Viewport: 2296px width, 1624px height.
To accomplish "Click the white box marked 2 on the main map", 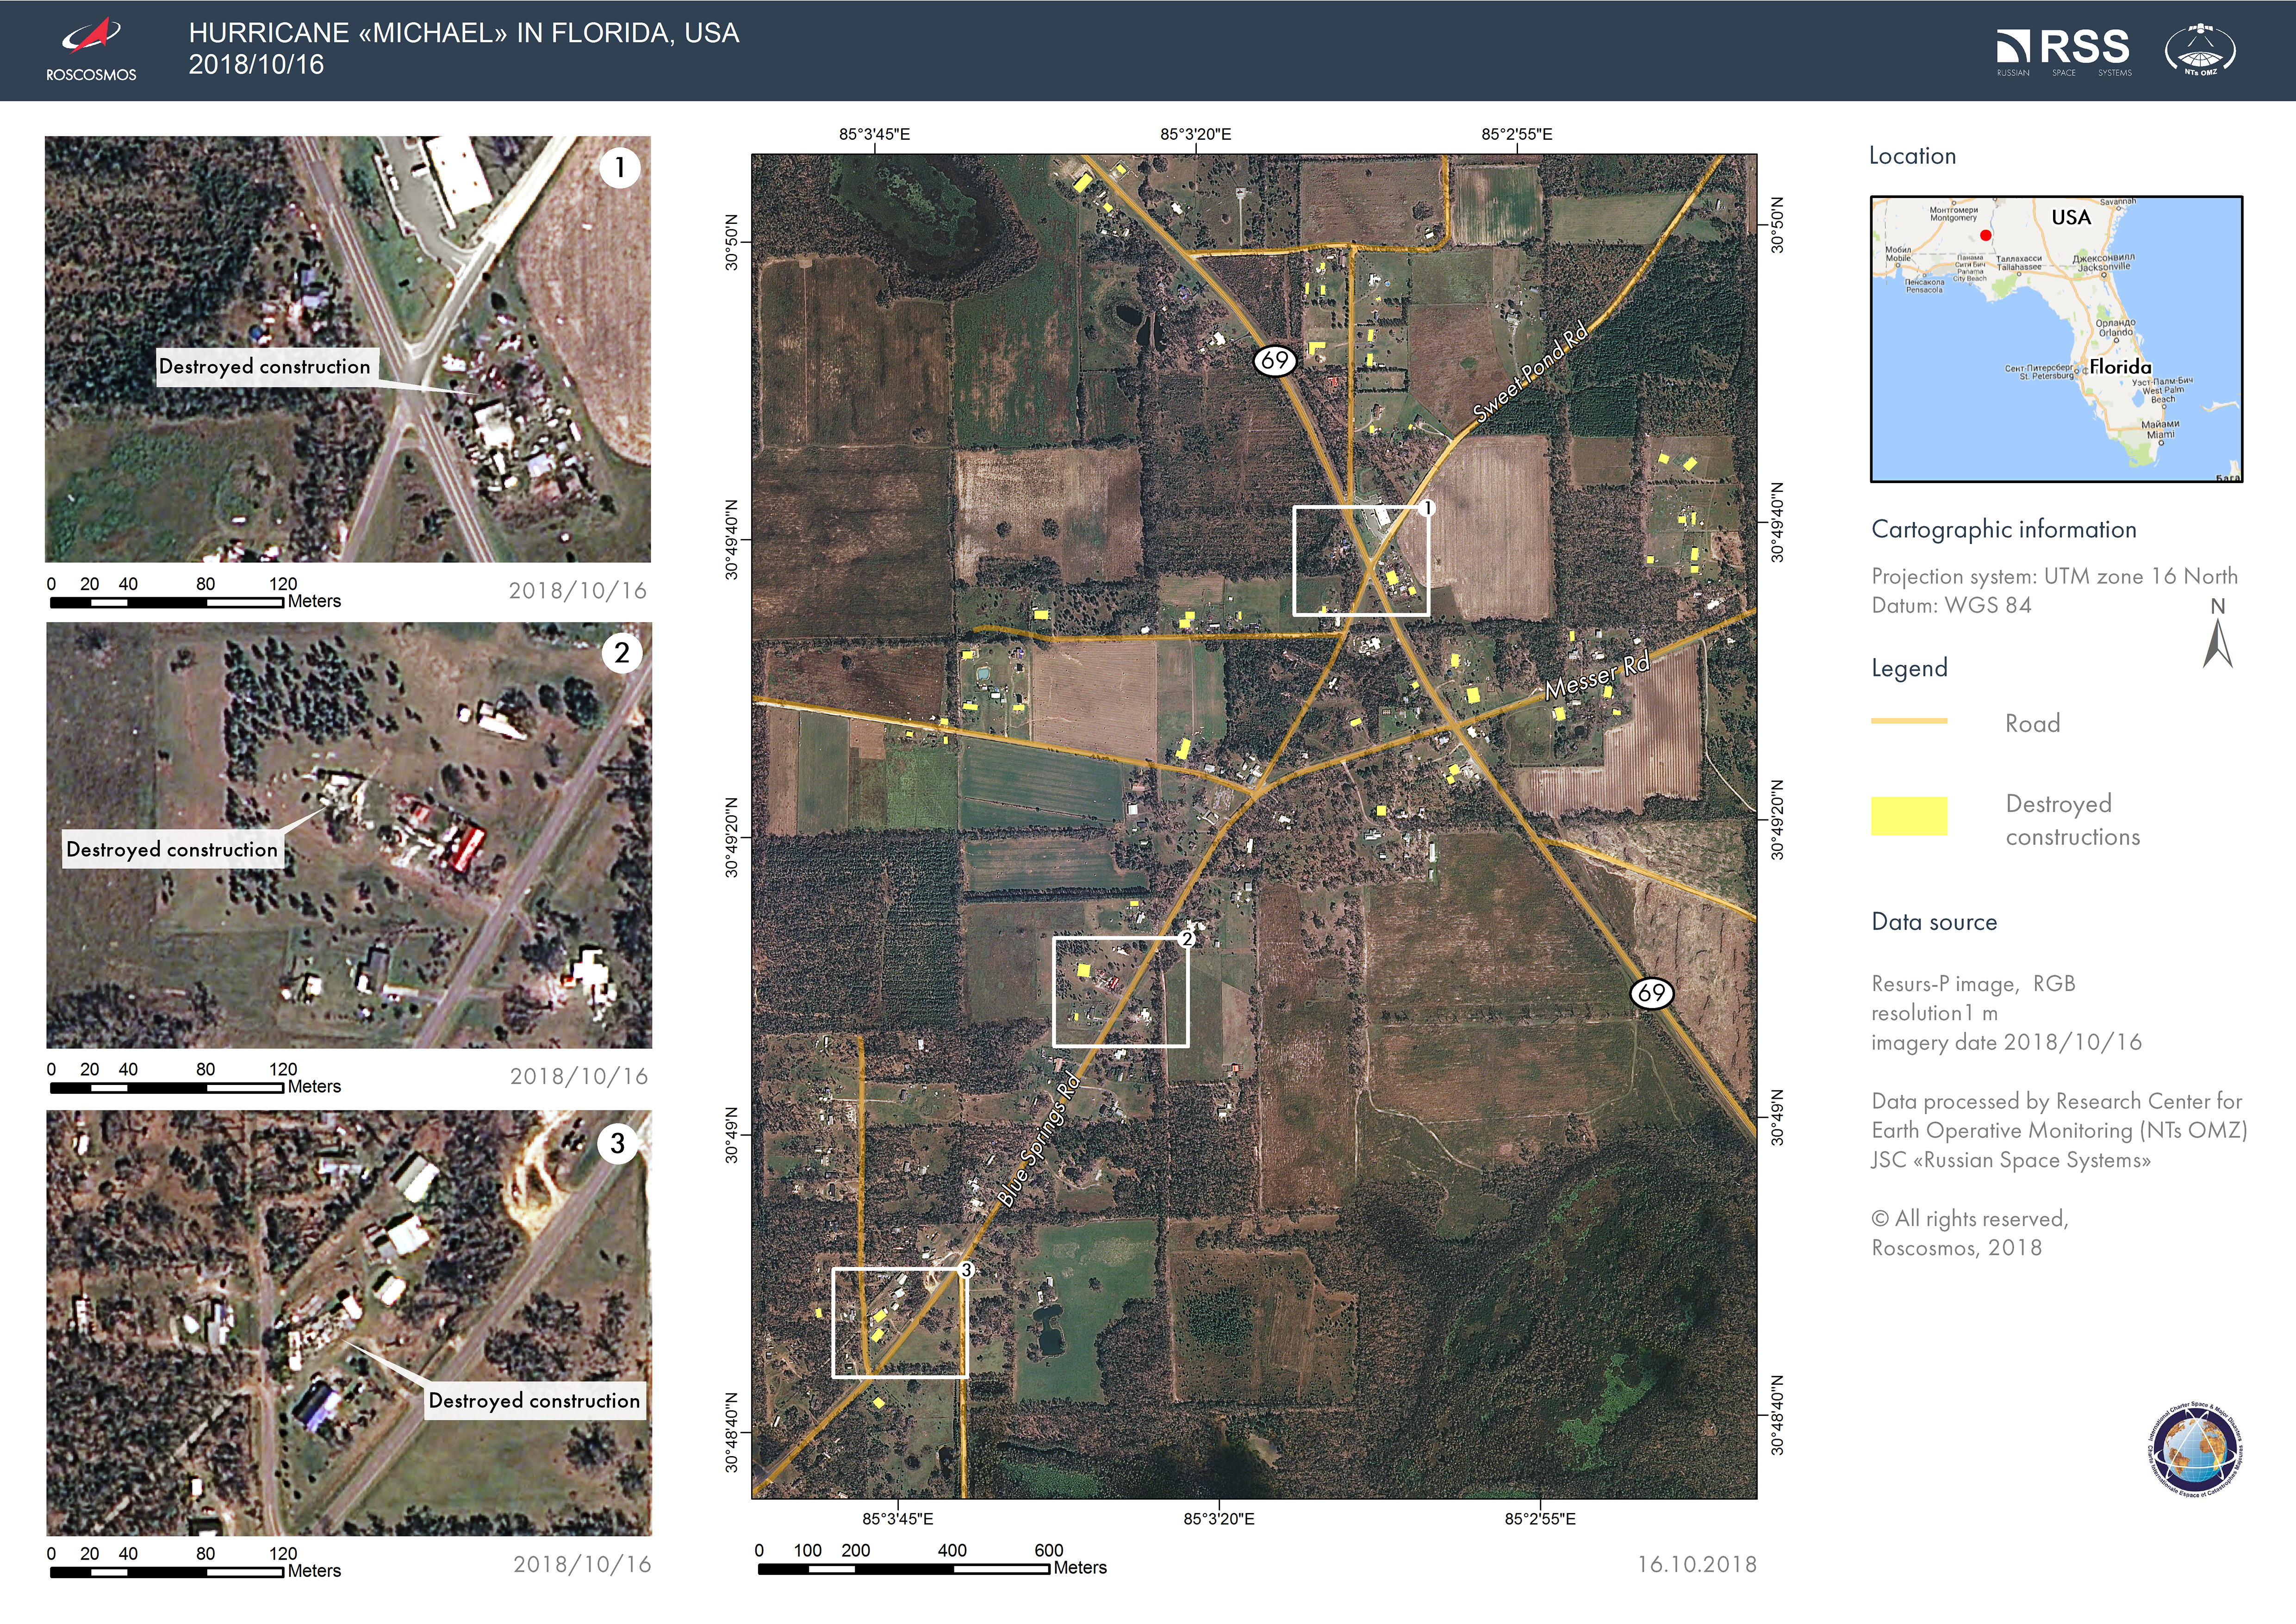I will (1120, 992).
